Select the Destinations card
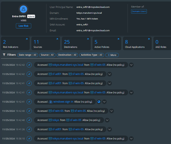171x144 pixels. [76, 43]
